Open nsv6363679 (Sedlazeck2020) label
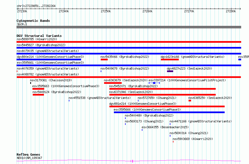 tap(126, 80)
